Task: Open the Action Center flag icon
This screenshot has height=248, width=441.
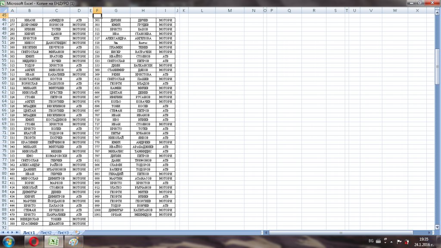Action: (399, 242)
